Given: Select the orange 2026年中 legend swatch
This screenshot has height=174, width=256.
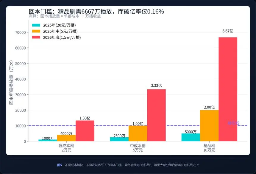Looking at the screenshot, I should coord(36,31).
